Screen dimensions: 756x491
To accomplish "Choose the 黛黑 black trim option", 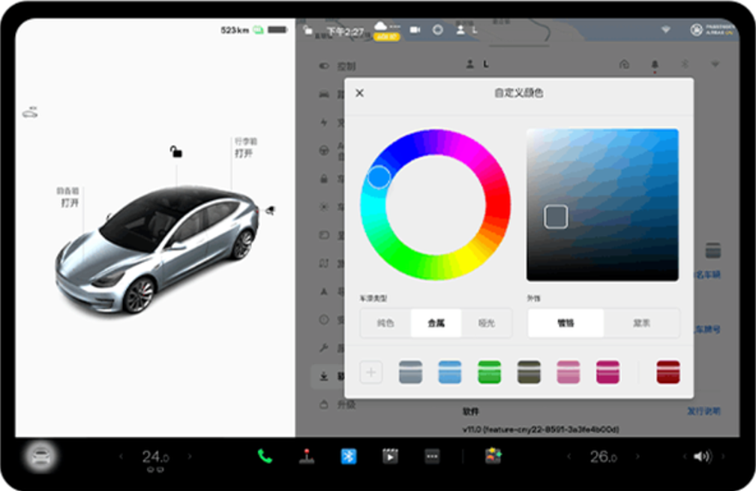I will [x=642, y=323].
